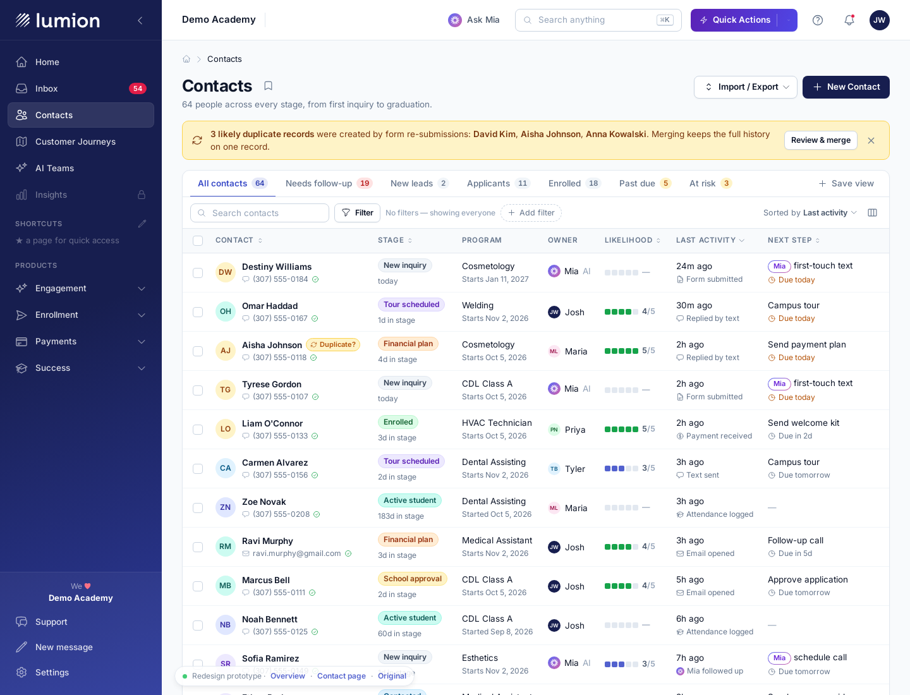Click the CA avatar of Carmen Alvarez
Screen dimensions: 910x695
coord(226,468)
